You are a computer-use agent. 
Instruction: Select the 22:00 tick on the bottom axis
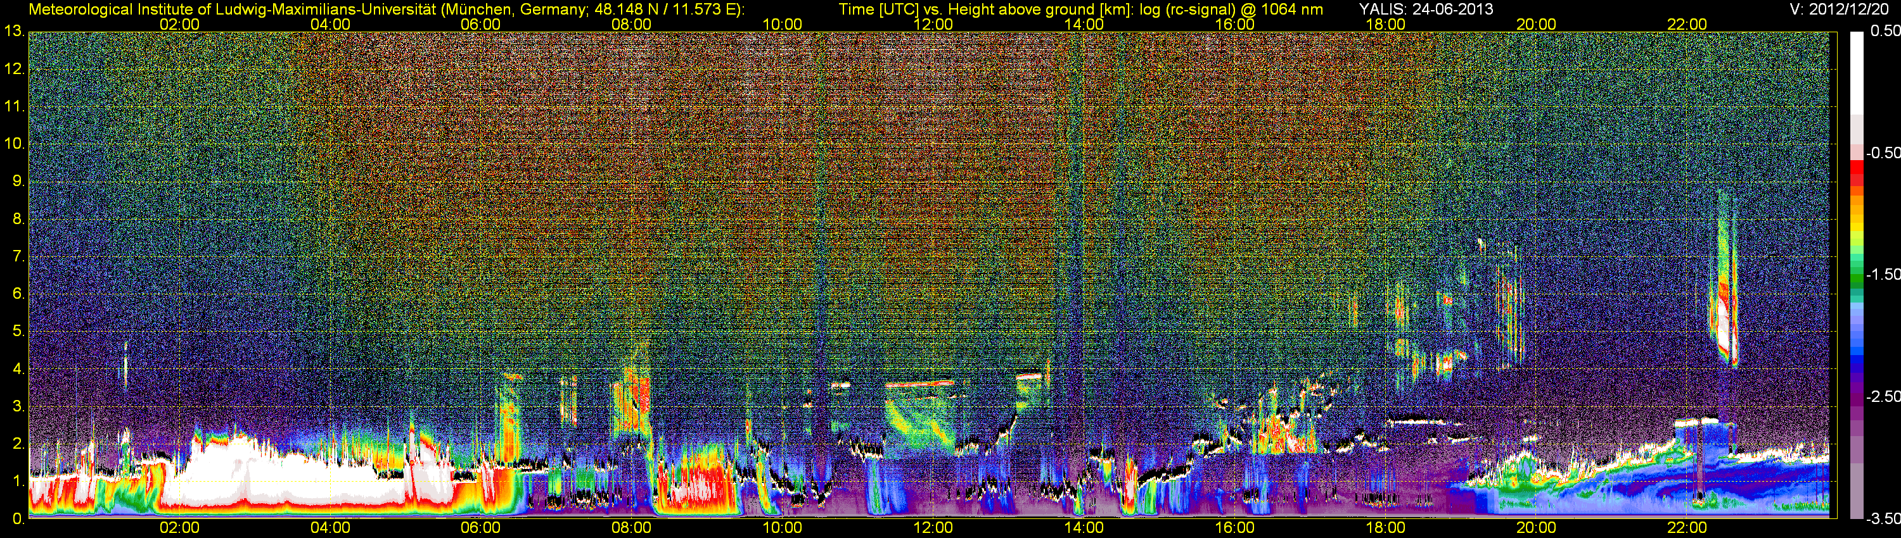coord(1687,528)
